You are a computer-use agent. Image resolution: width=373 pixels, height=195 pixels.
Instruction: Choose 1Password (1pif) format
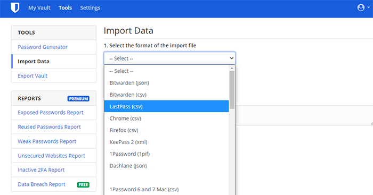[x=166, y=154]
